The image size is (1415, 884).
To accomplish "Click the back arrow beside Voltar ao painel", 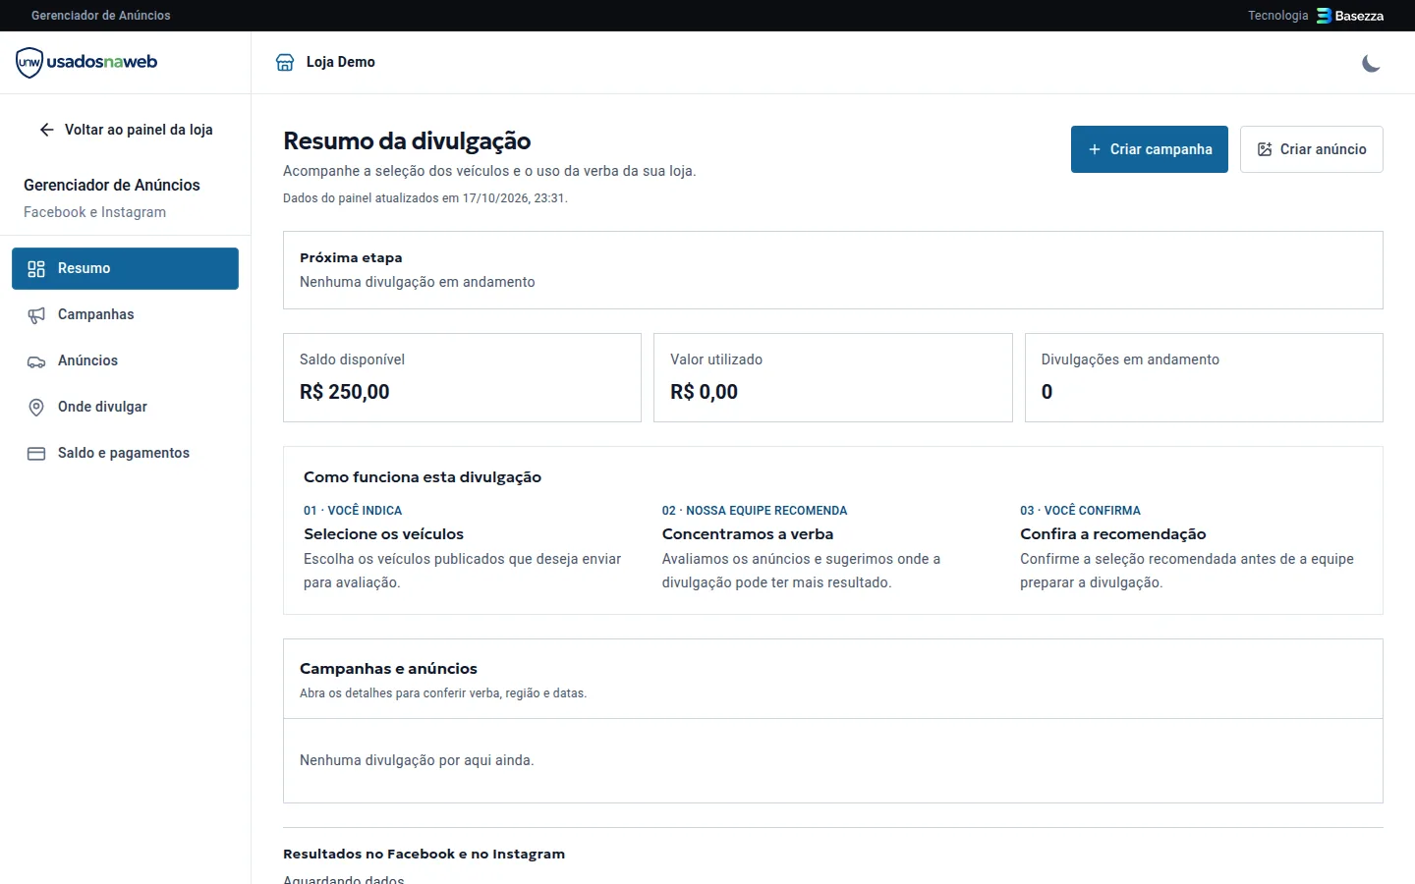I will point(46,130).
